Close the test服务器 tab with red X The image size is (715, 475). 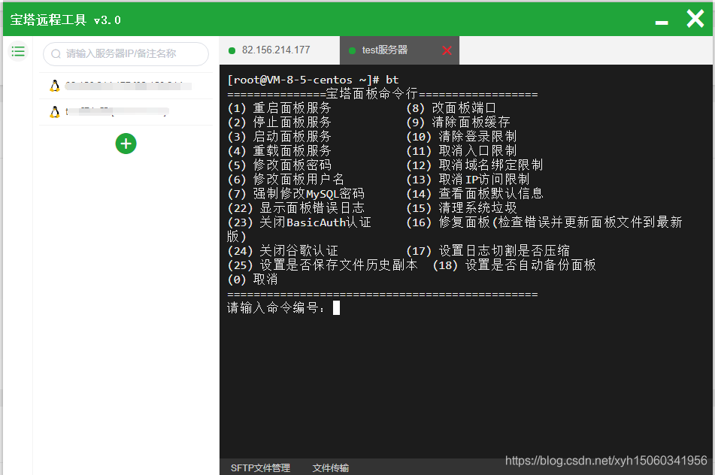447,50
